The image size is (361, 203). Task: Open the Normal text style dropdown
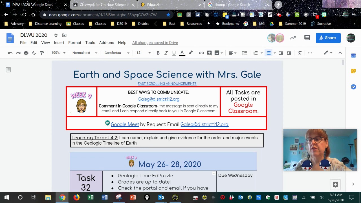coord(85,53)
